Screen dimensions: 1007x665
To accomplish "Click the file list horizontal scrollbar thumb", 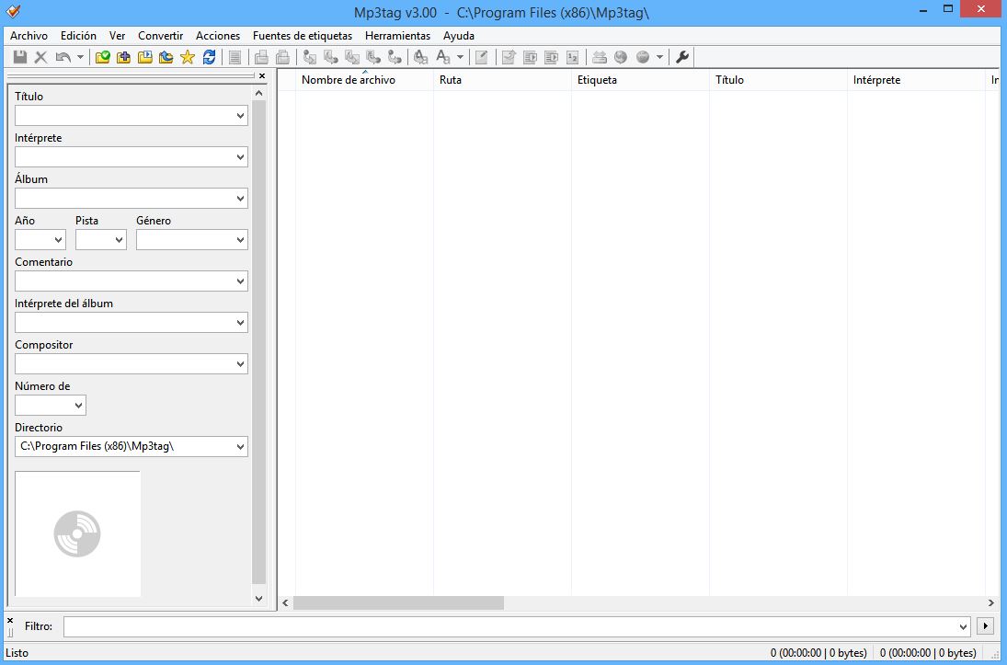I will click(x=398, y=603).
